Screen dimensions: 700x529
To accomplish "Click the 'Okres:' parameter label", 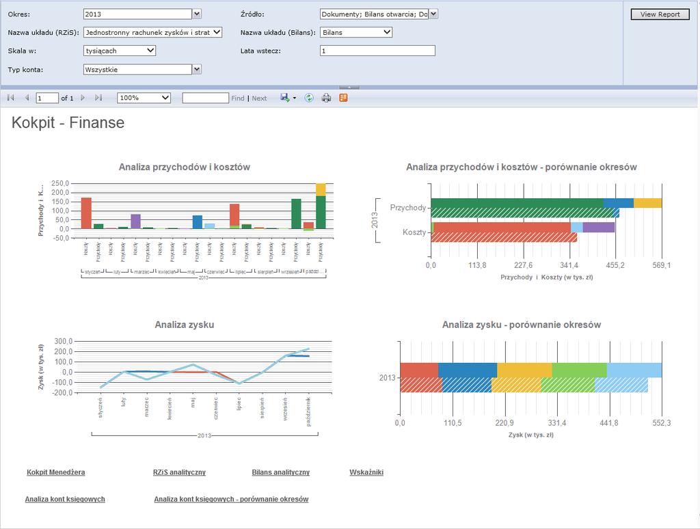I will [x=18, y=14].
